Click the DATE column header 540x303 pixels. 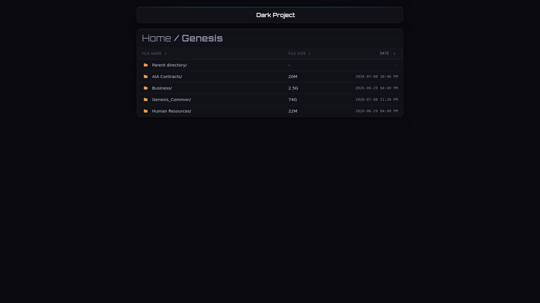click(384, 53)
